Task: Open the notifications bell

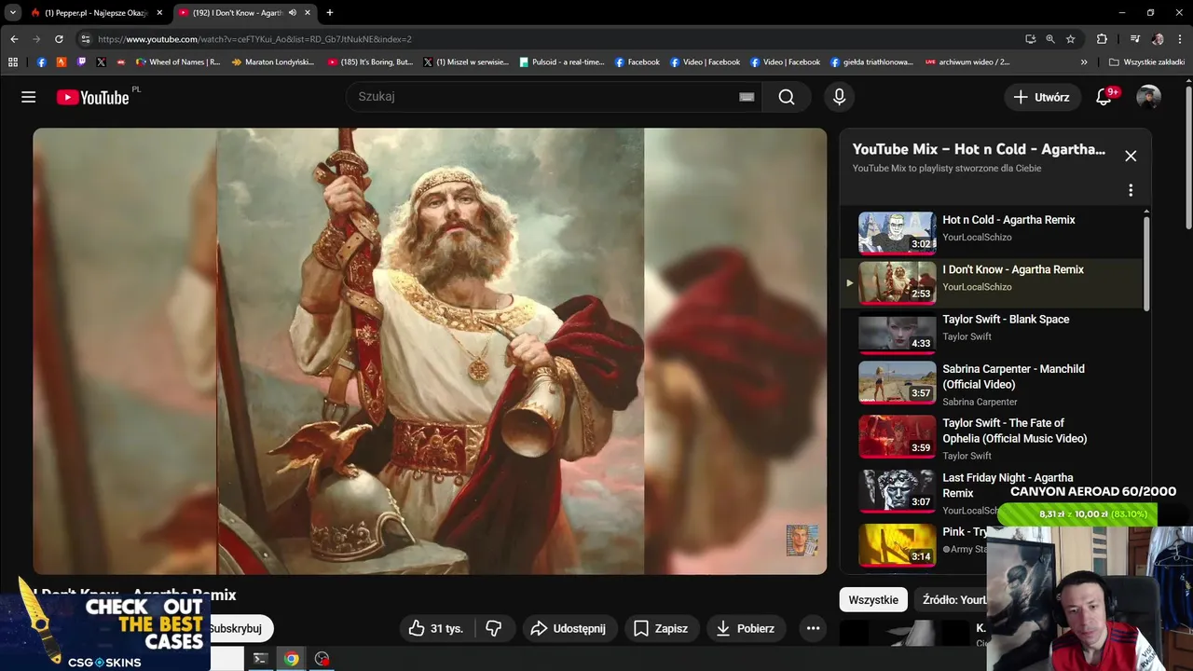Action: click(x=1104, y=97)
